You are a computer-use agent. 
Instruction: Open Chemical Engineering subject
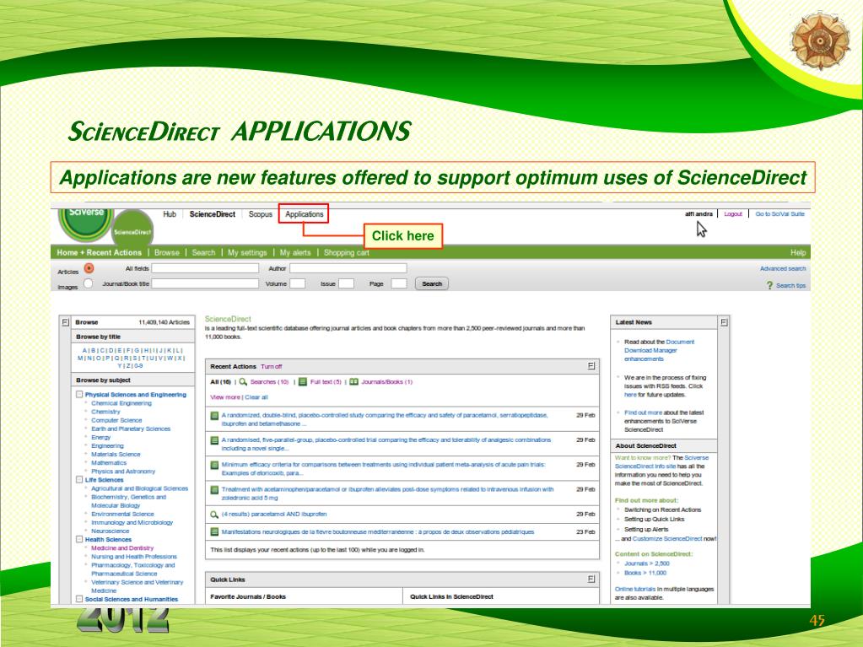point(121,403)
